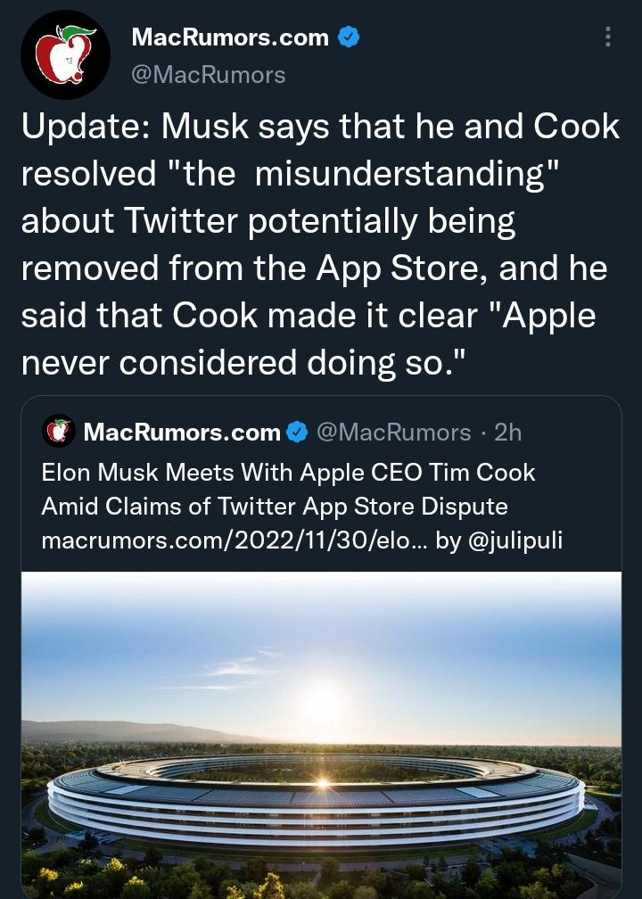Viewport: 642px width, 899px height.
Task: Select the MacRumors.com name in the quoted tweet
Action: click(182, 433)
